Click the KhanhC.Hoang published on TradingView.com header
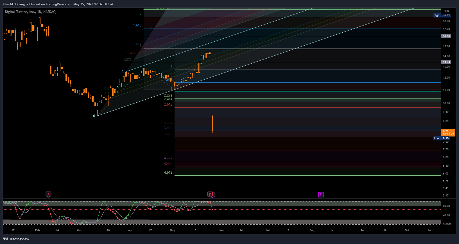 (x=58, y=4)
